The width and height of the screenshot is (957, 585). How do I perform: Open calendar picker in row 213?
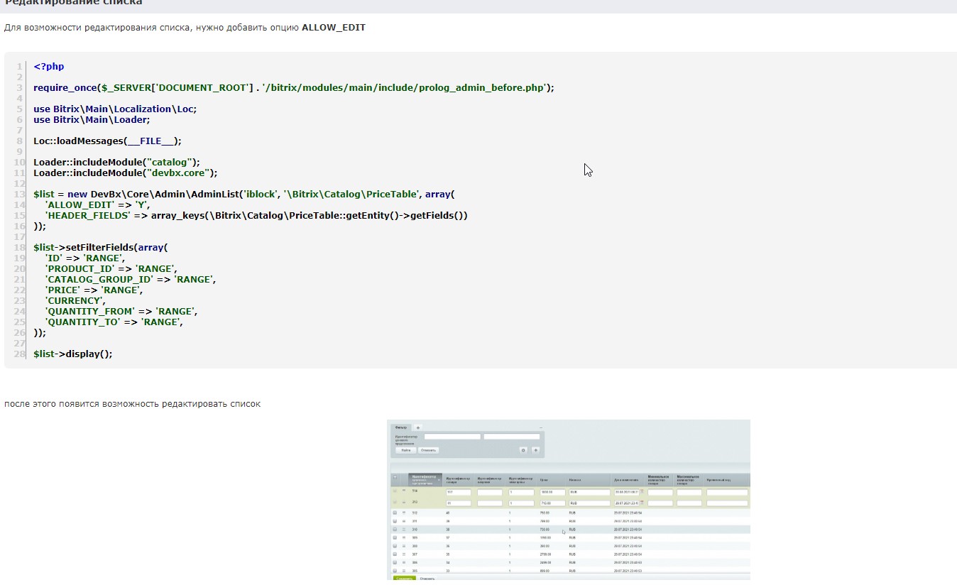[642, 503]
